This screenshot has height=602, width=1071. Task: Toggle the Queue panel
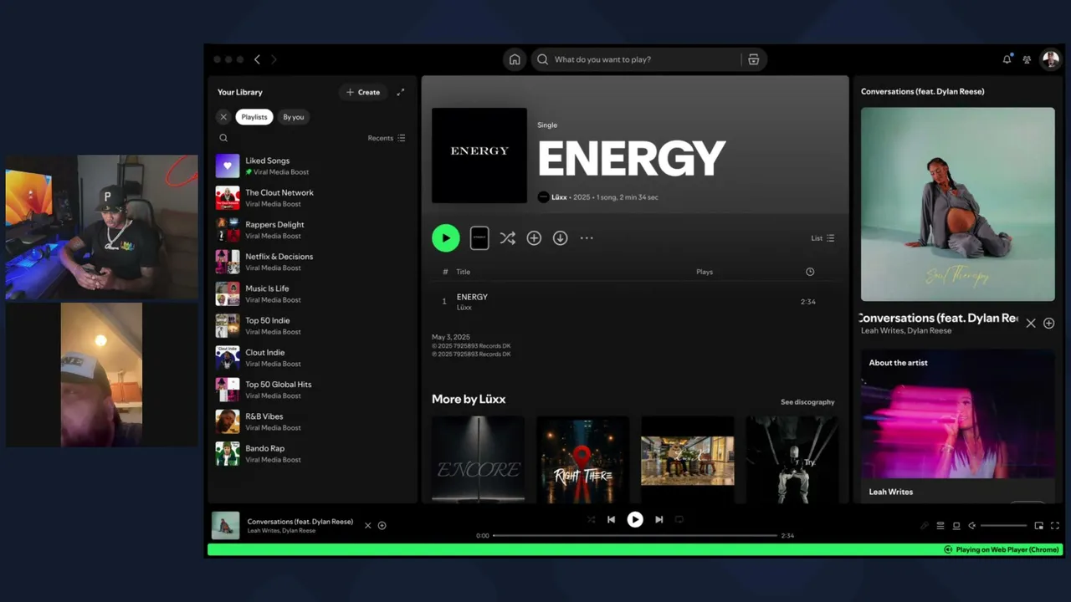[940, 526]
